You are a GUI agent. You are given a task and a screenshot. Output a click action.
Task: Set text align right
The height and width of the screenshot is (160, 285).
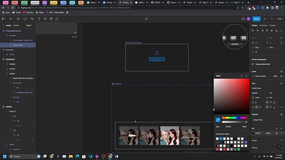click(x=260, y=107)
